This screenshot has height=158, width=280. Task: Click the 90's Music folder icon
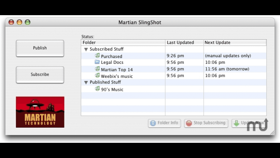click(x=98, y=89)
